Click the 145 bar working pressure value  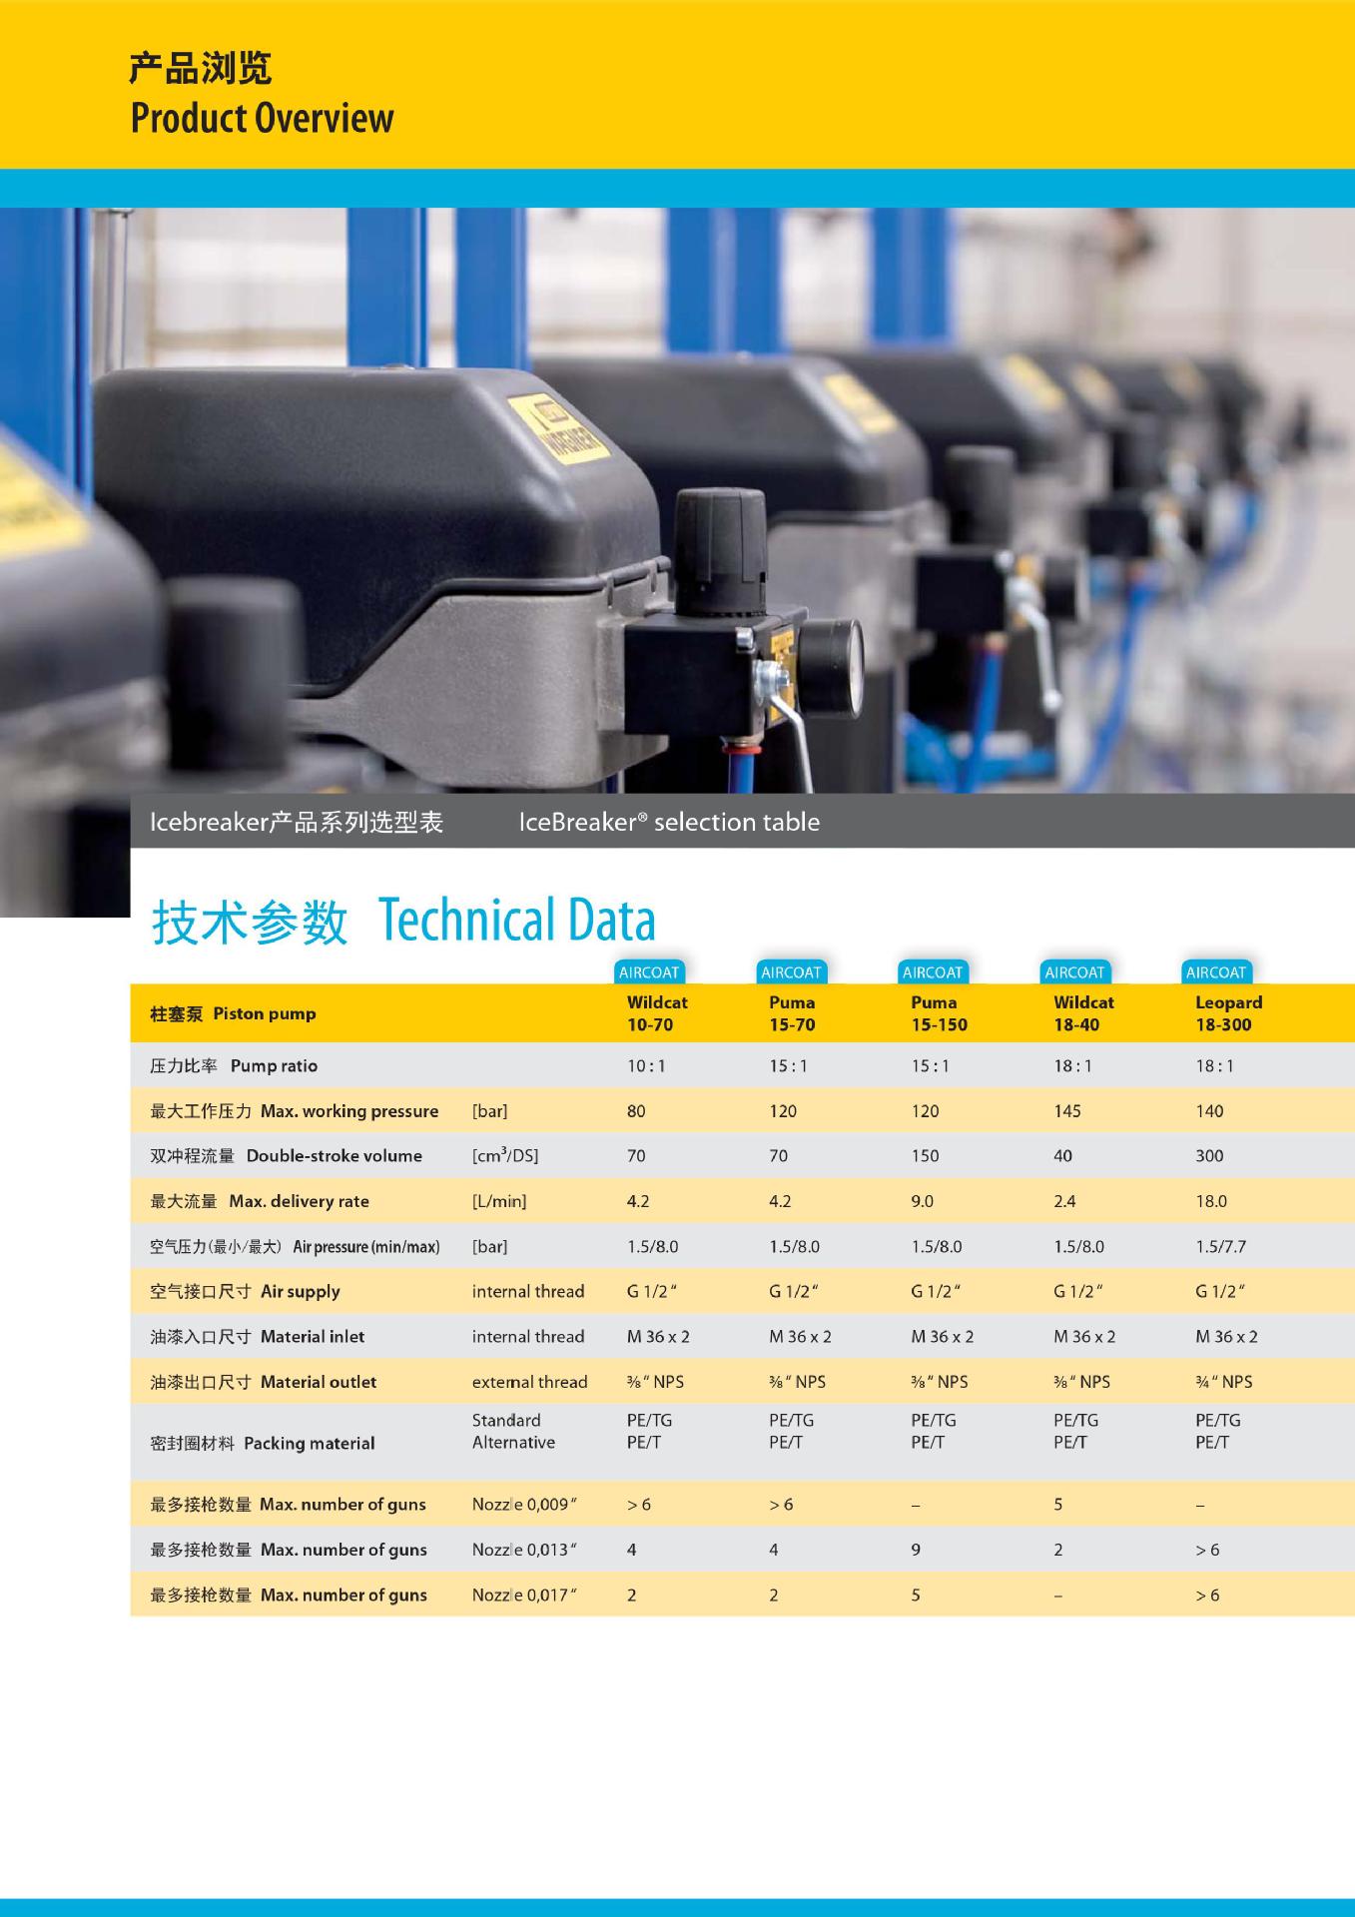point(1067,1111)
